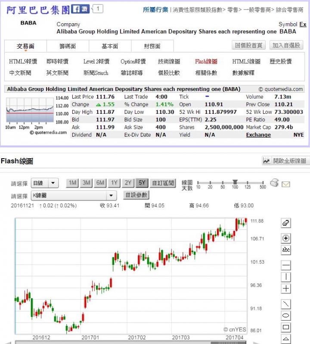Switch to the 財務面 tab

(x=152, y=46)
